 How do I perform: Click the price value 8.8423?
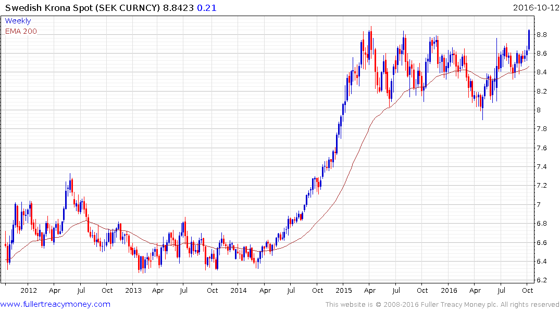point(178,8)
